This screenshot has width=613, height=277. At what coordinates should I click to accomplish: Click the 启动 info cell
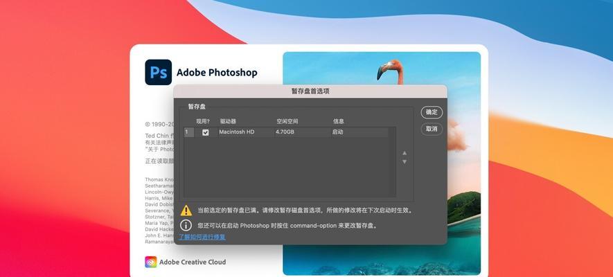coord(338,132)
